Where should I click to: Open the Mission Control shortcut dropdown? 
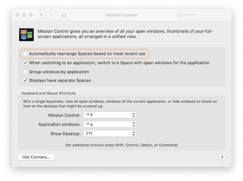pos(110,115)
